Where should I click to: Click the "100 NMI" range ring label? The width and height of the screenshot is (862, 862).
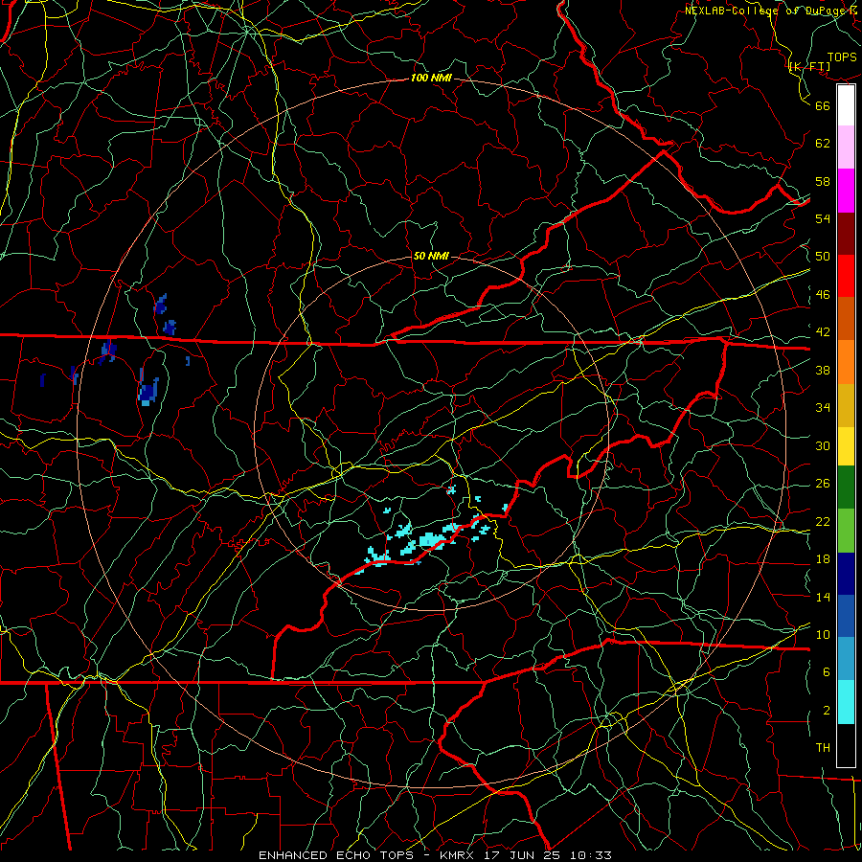[431, 79]
